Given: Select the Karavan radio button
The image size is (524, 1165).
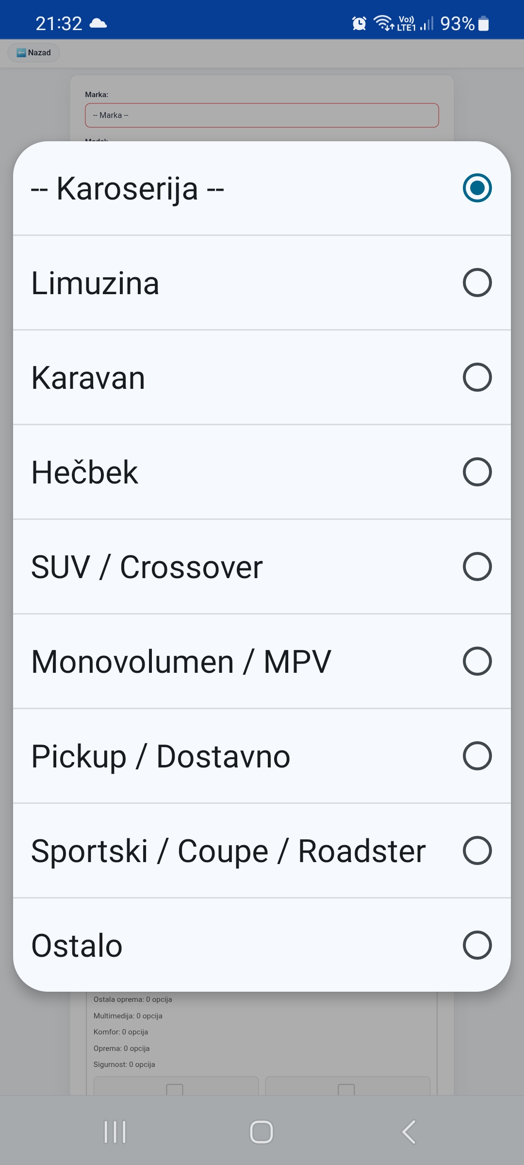Looking at the screenshot, I should [x=477, y=377].
